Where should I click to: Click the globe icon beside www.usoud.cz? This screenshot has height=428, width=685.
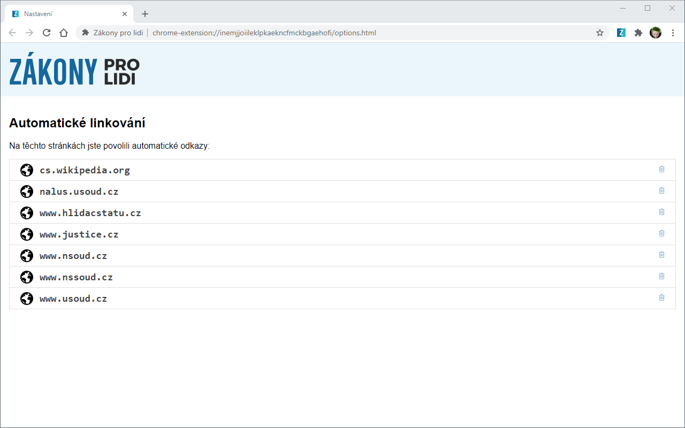pos(27,299)
